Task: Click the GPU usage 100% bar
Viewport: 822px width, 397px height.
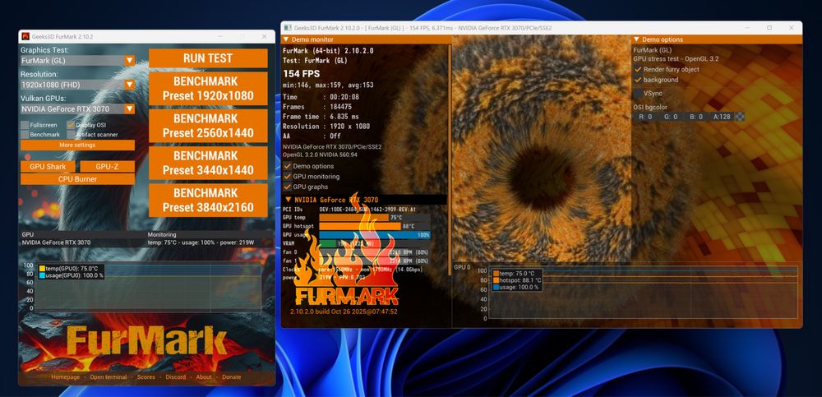Action: (x=374, y=235)
